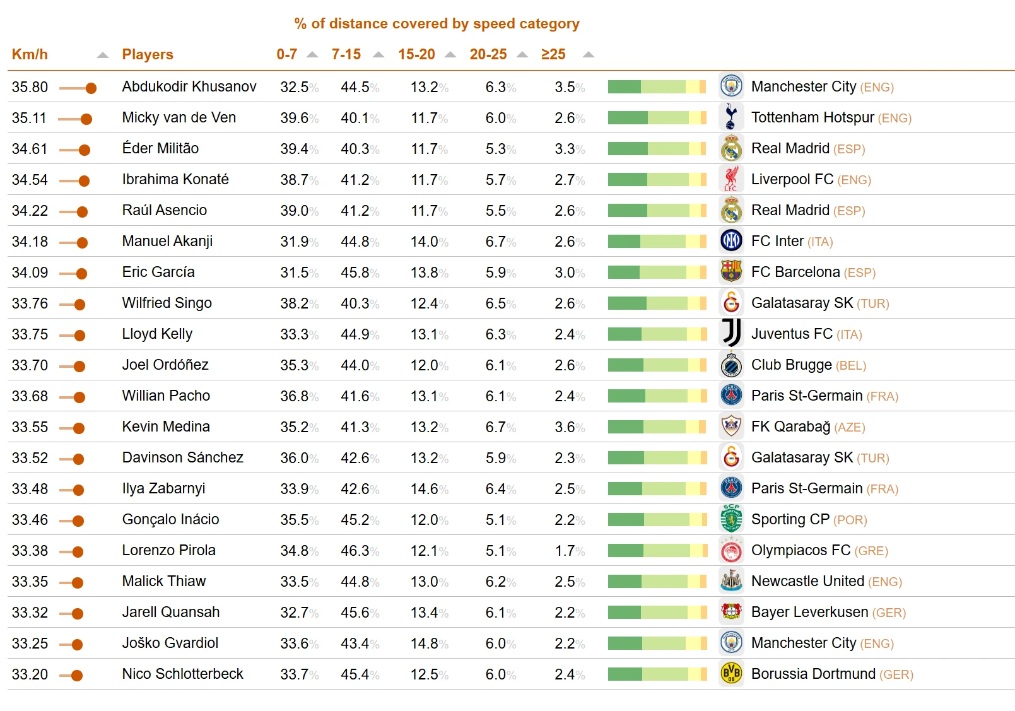This screenshot has width=1015, height=711.
Task: Click the FC Barcelona club crest
Action: [x=731, y=272]
